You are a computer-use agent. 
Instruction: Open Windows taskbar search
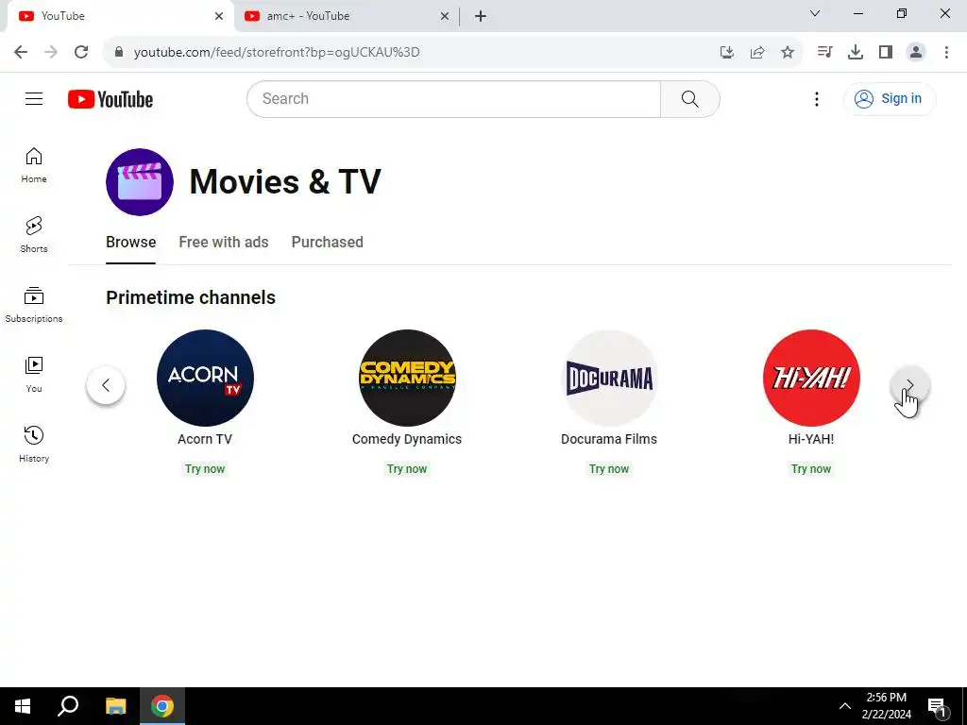68,706
